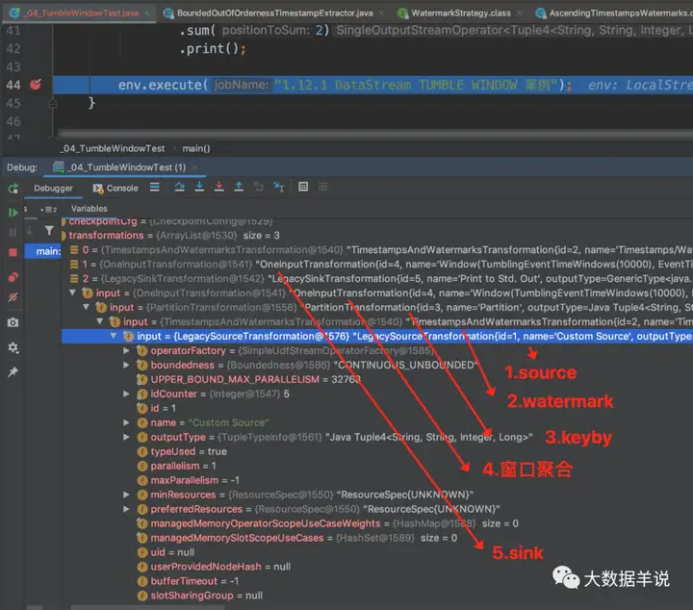This screenshot has width=693, height=610.
Task: Click the editor horizontal scrollbar
Action: (375, 134)
